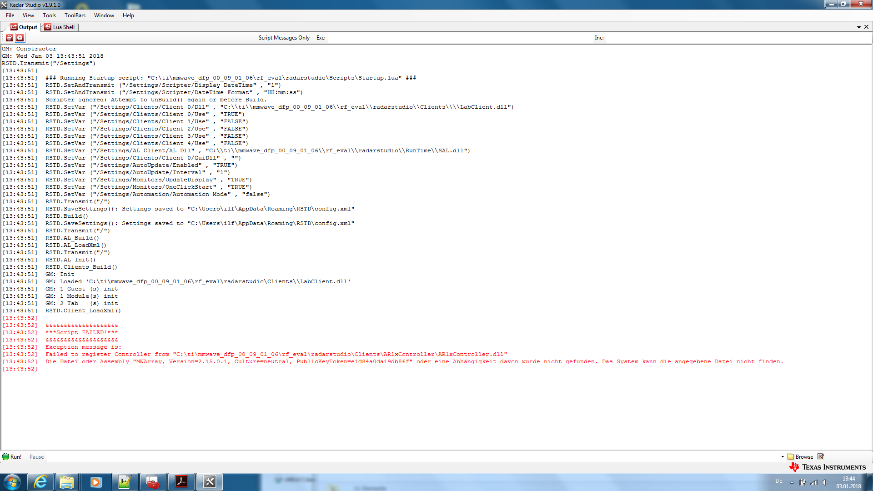Select the Radar Studio taskbar icon
873x491 pixels.
pyautogui.click(x=210, y=482)
